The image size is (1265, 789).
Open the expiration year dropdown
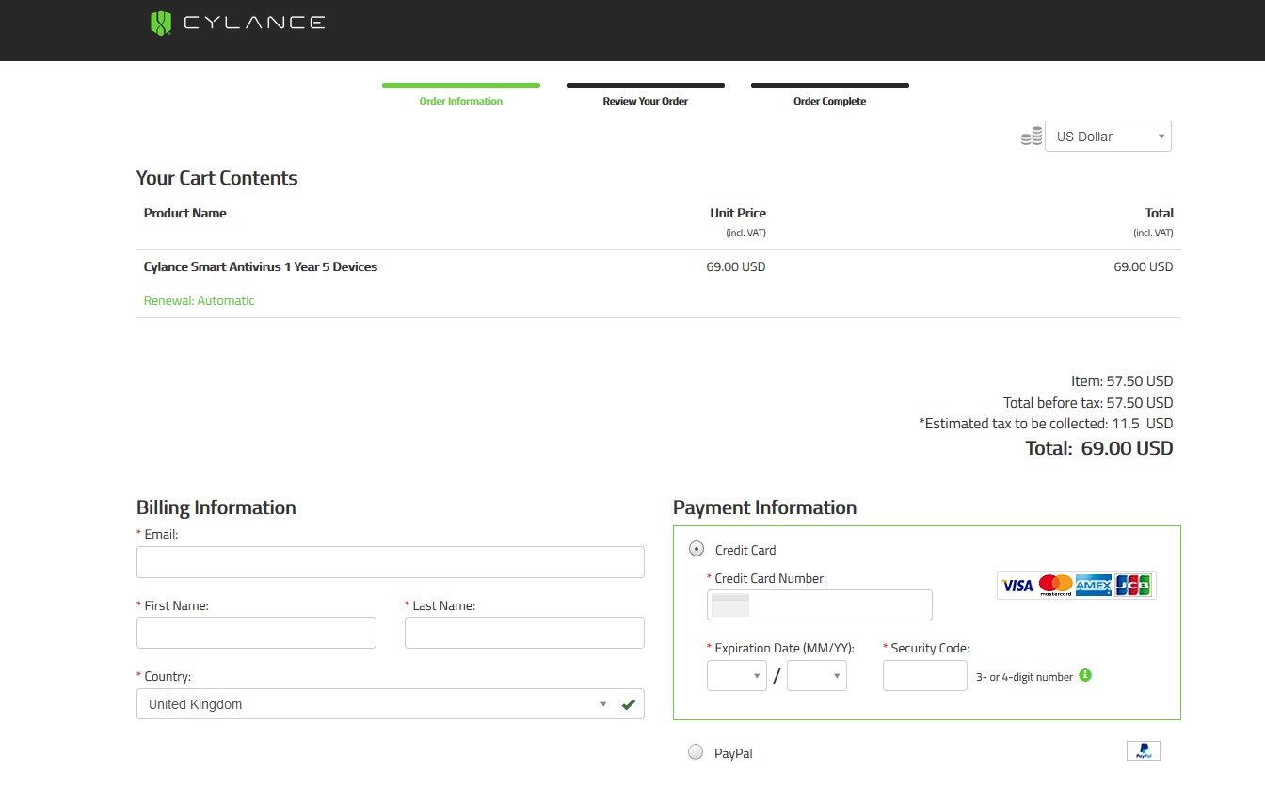816,676
